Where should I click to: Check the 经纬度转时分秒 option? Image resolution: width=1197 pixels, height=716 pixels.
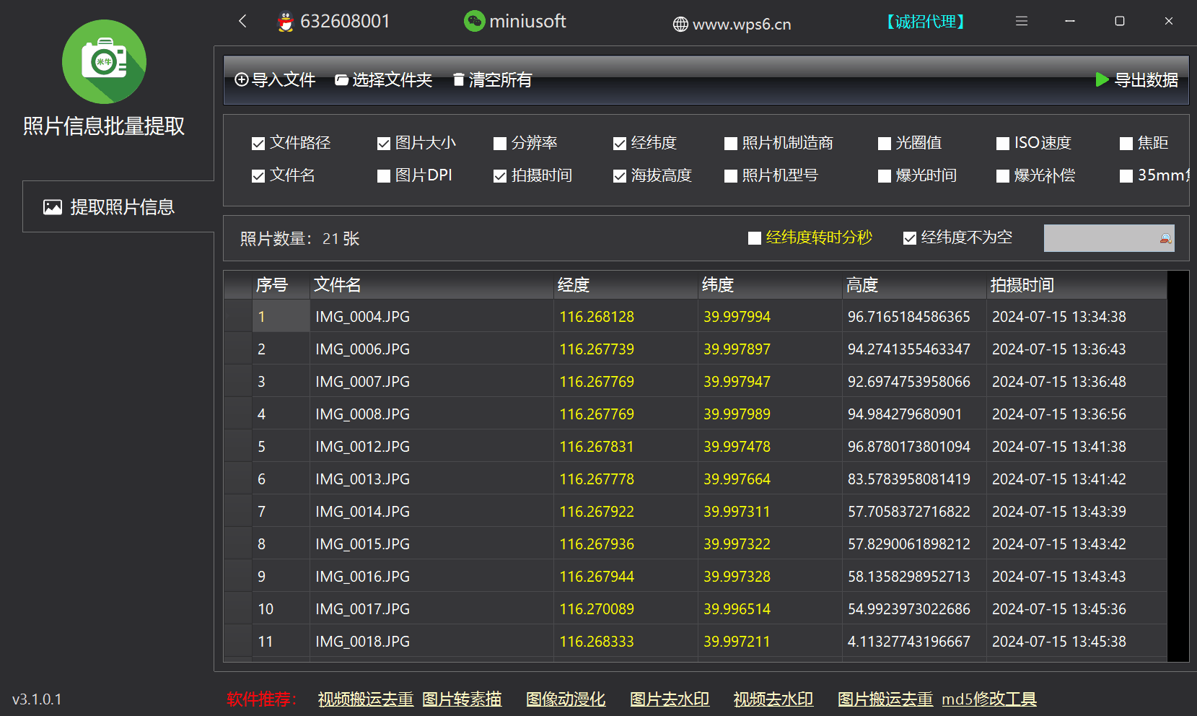[754, 237]
